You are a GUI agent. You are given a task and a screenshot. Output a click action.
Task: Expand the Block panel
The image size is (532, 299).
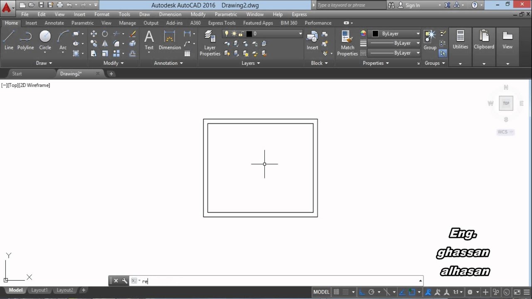(x=319, y=63)
